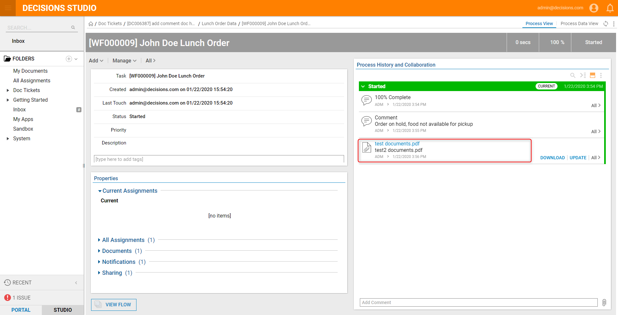Open Inbox folder in tree
Viewport: 618px width, 315px height.
coord(19,110)
